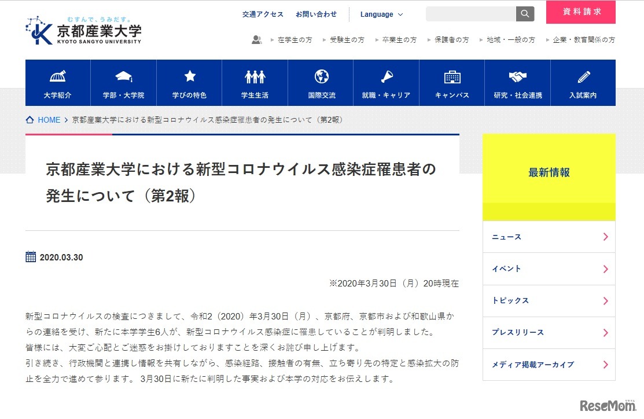Expand the ニュース sidebar arrow
644x419 pixels.
605,236
